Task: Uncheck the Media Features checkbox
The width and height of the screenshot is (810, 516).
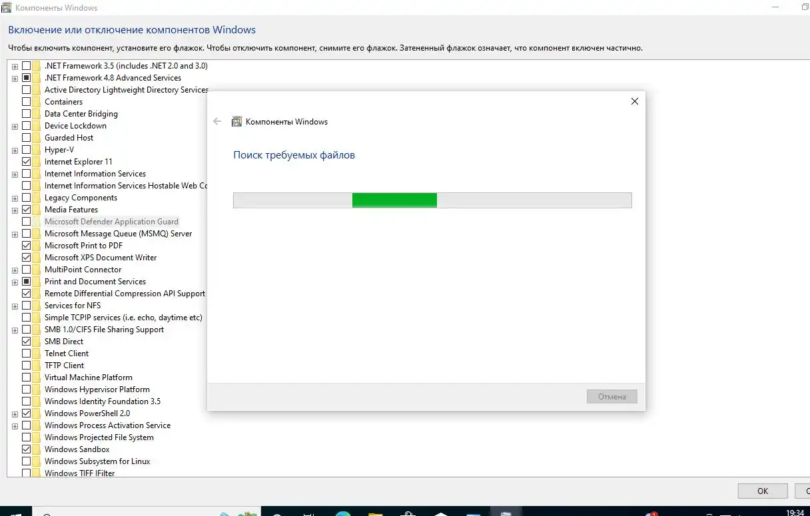Action: (27, 210)
